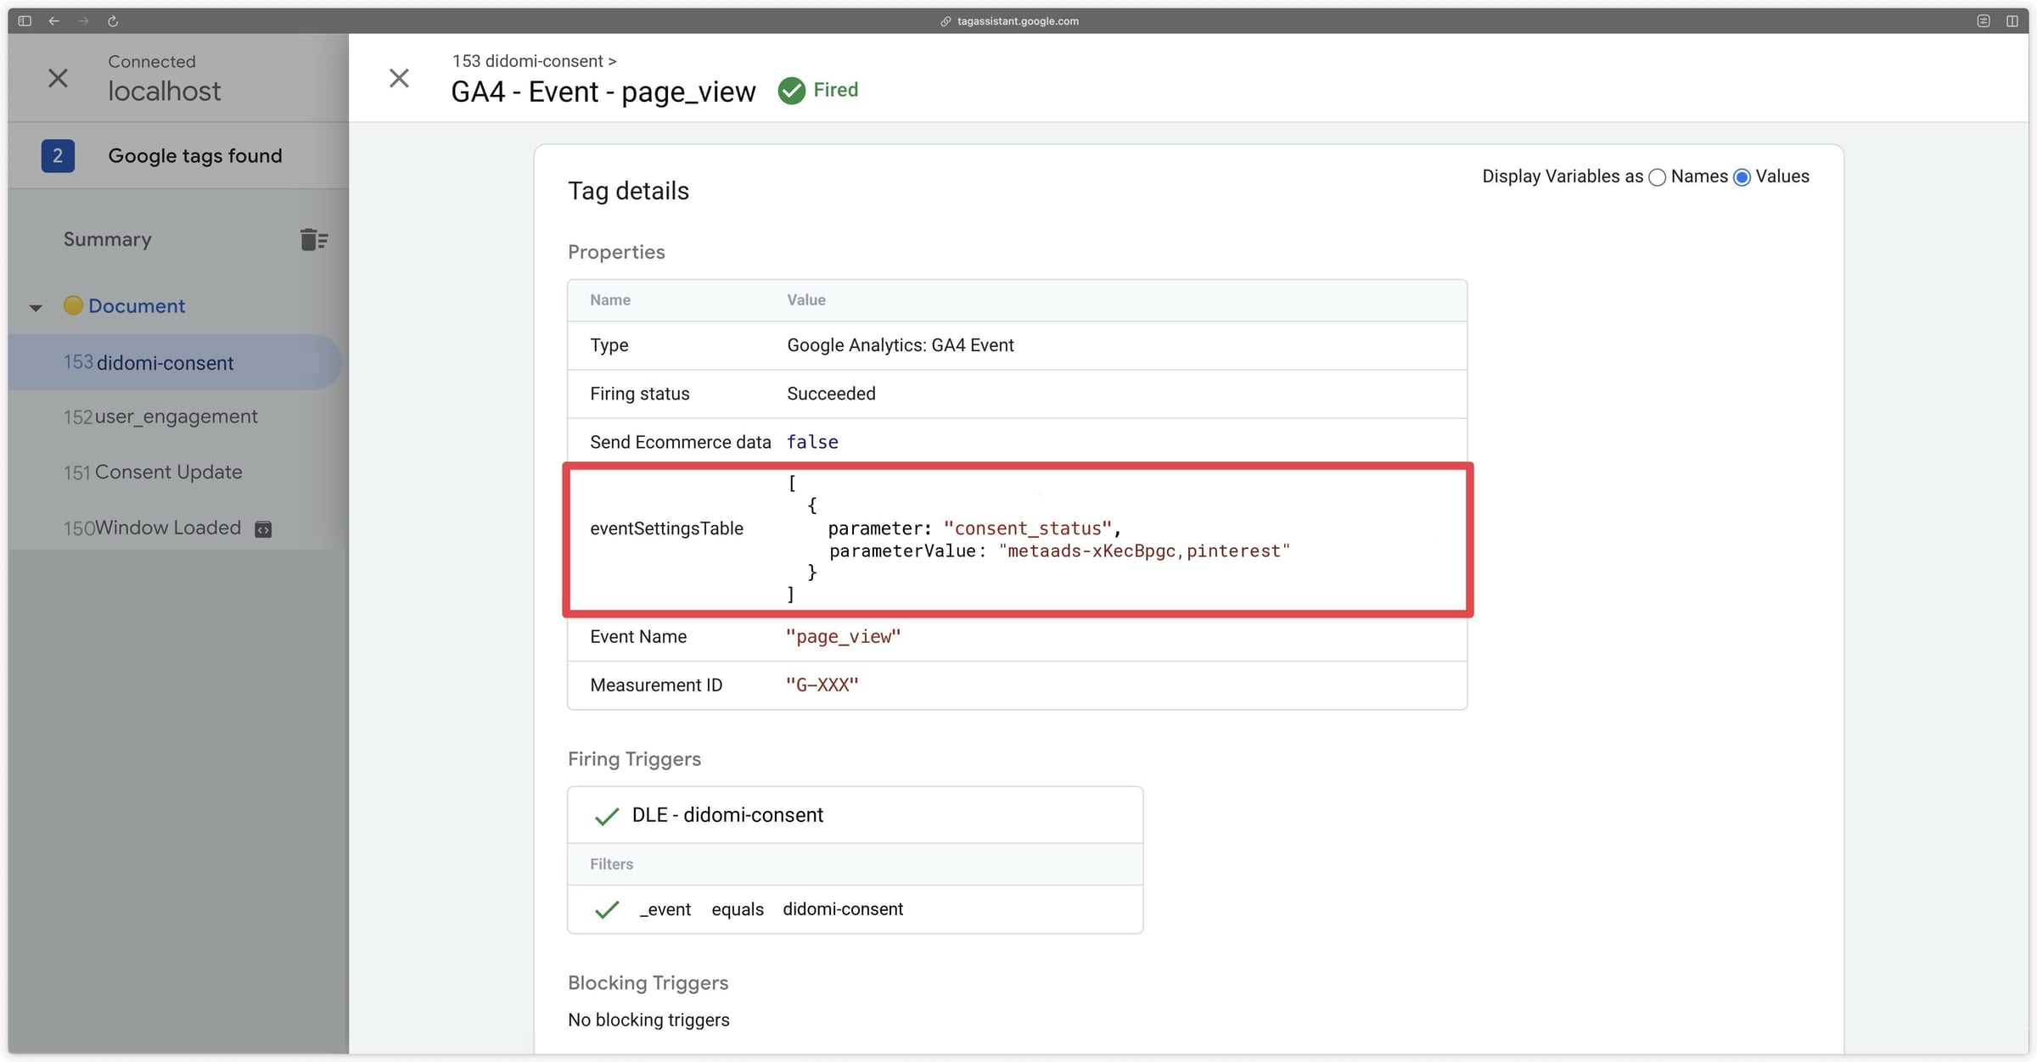Select the Values radio button

pos(1742,177)
